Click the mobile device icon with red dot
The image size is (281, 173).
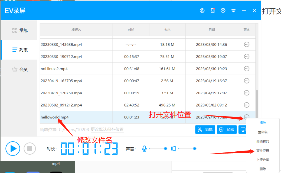213,11
